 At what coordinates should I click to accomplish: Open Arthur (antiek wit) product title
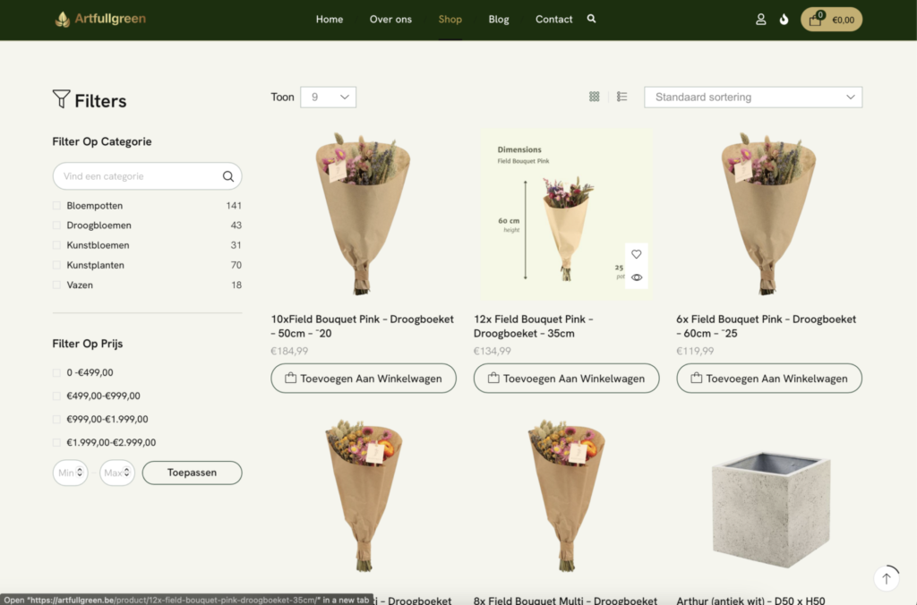click(750, 600)
